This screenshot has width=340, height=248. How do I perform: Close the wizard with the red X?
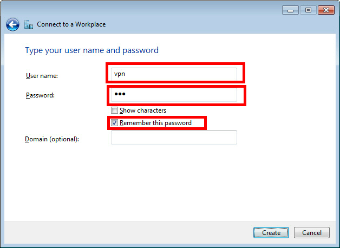click(x=326, y=10)
